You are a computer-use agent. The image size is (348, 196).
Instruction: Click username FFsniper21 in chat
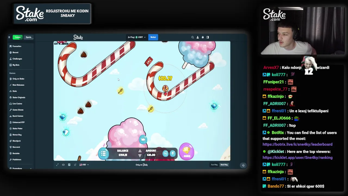(x=274, y=82)
